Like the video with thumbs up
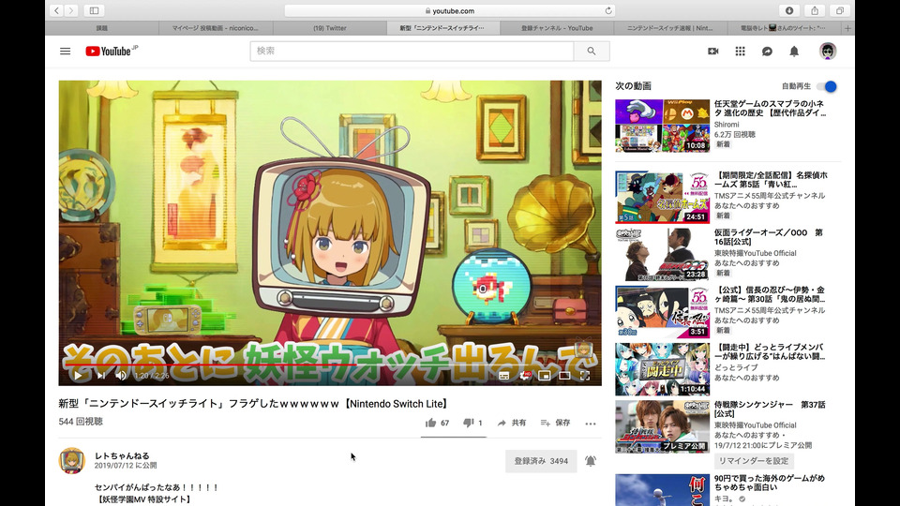Viewport: 900px width, 506px height. (x=437, y=423)
